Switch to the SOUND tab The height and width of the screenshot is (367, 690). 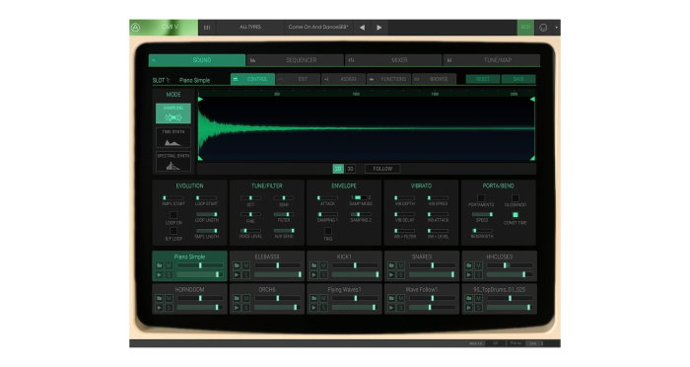(197, 60)
